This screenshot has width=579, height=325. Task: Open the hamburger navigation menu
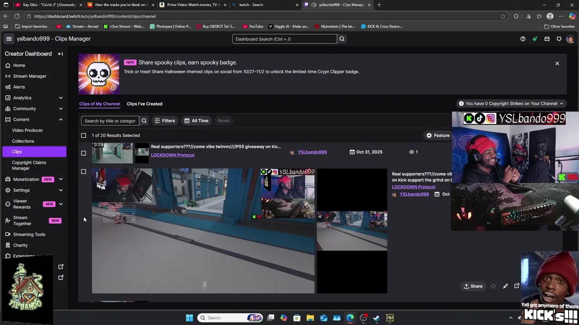click(x=9, y=39)
